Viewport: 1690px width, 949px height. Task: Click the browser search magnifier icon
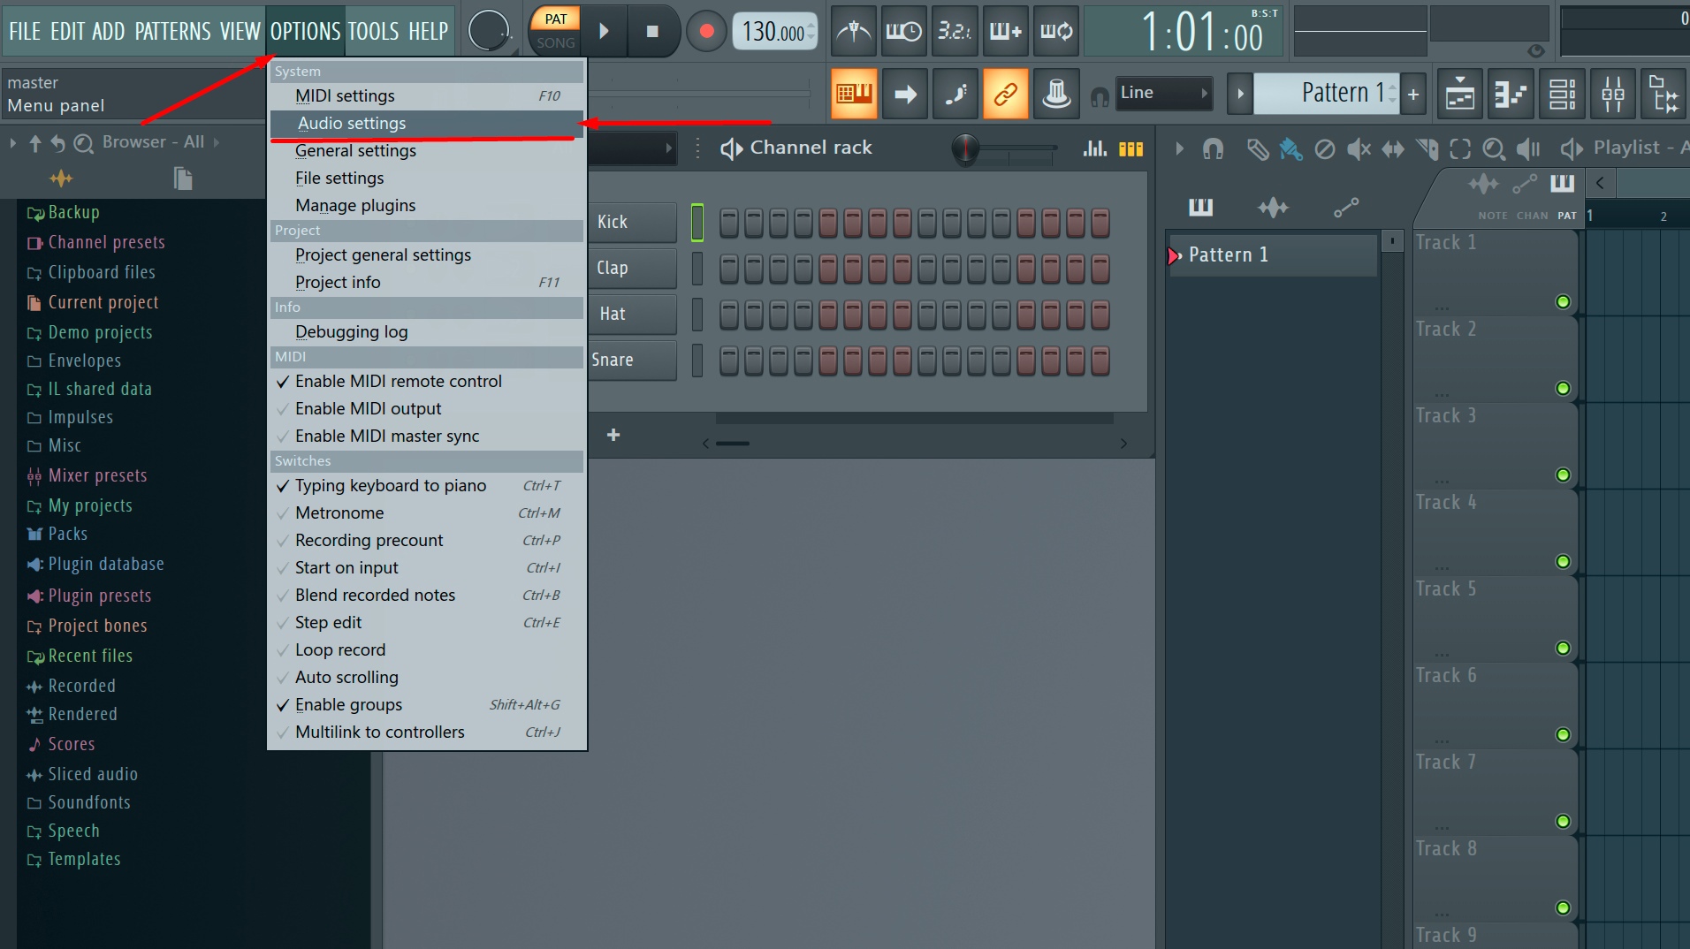(83, 143)
